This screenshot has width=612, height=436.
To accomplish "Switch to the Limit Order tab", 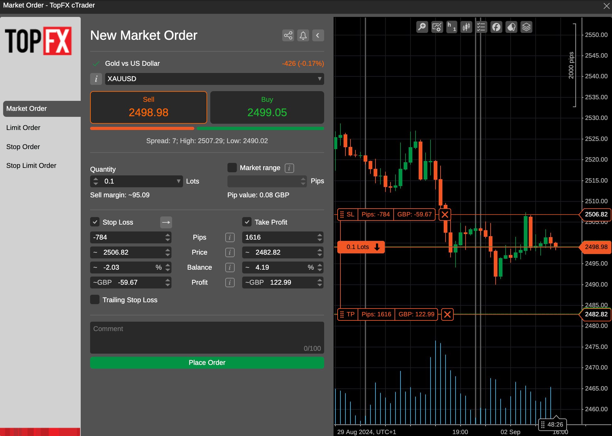I will point(23,128).
